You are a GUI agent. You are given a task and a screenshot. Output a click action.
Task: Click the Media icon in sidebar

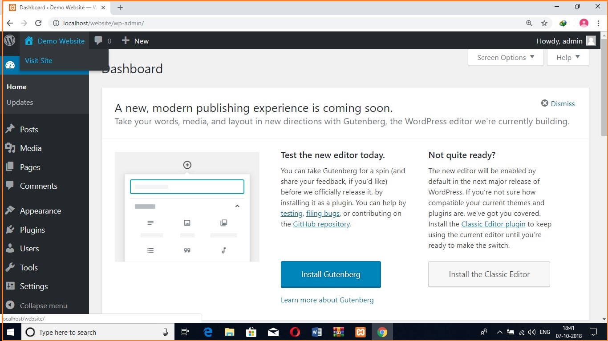point(10,148)
